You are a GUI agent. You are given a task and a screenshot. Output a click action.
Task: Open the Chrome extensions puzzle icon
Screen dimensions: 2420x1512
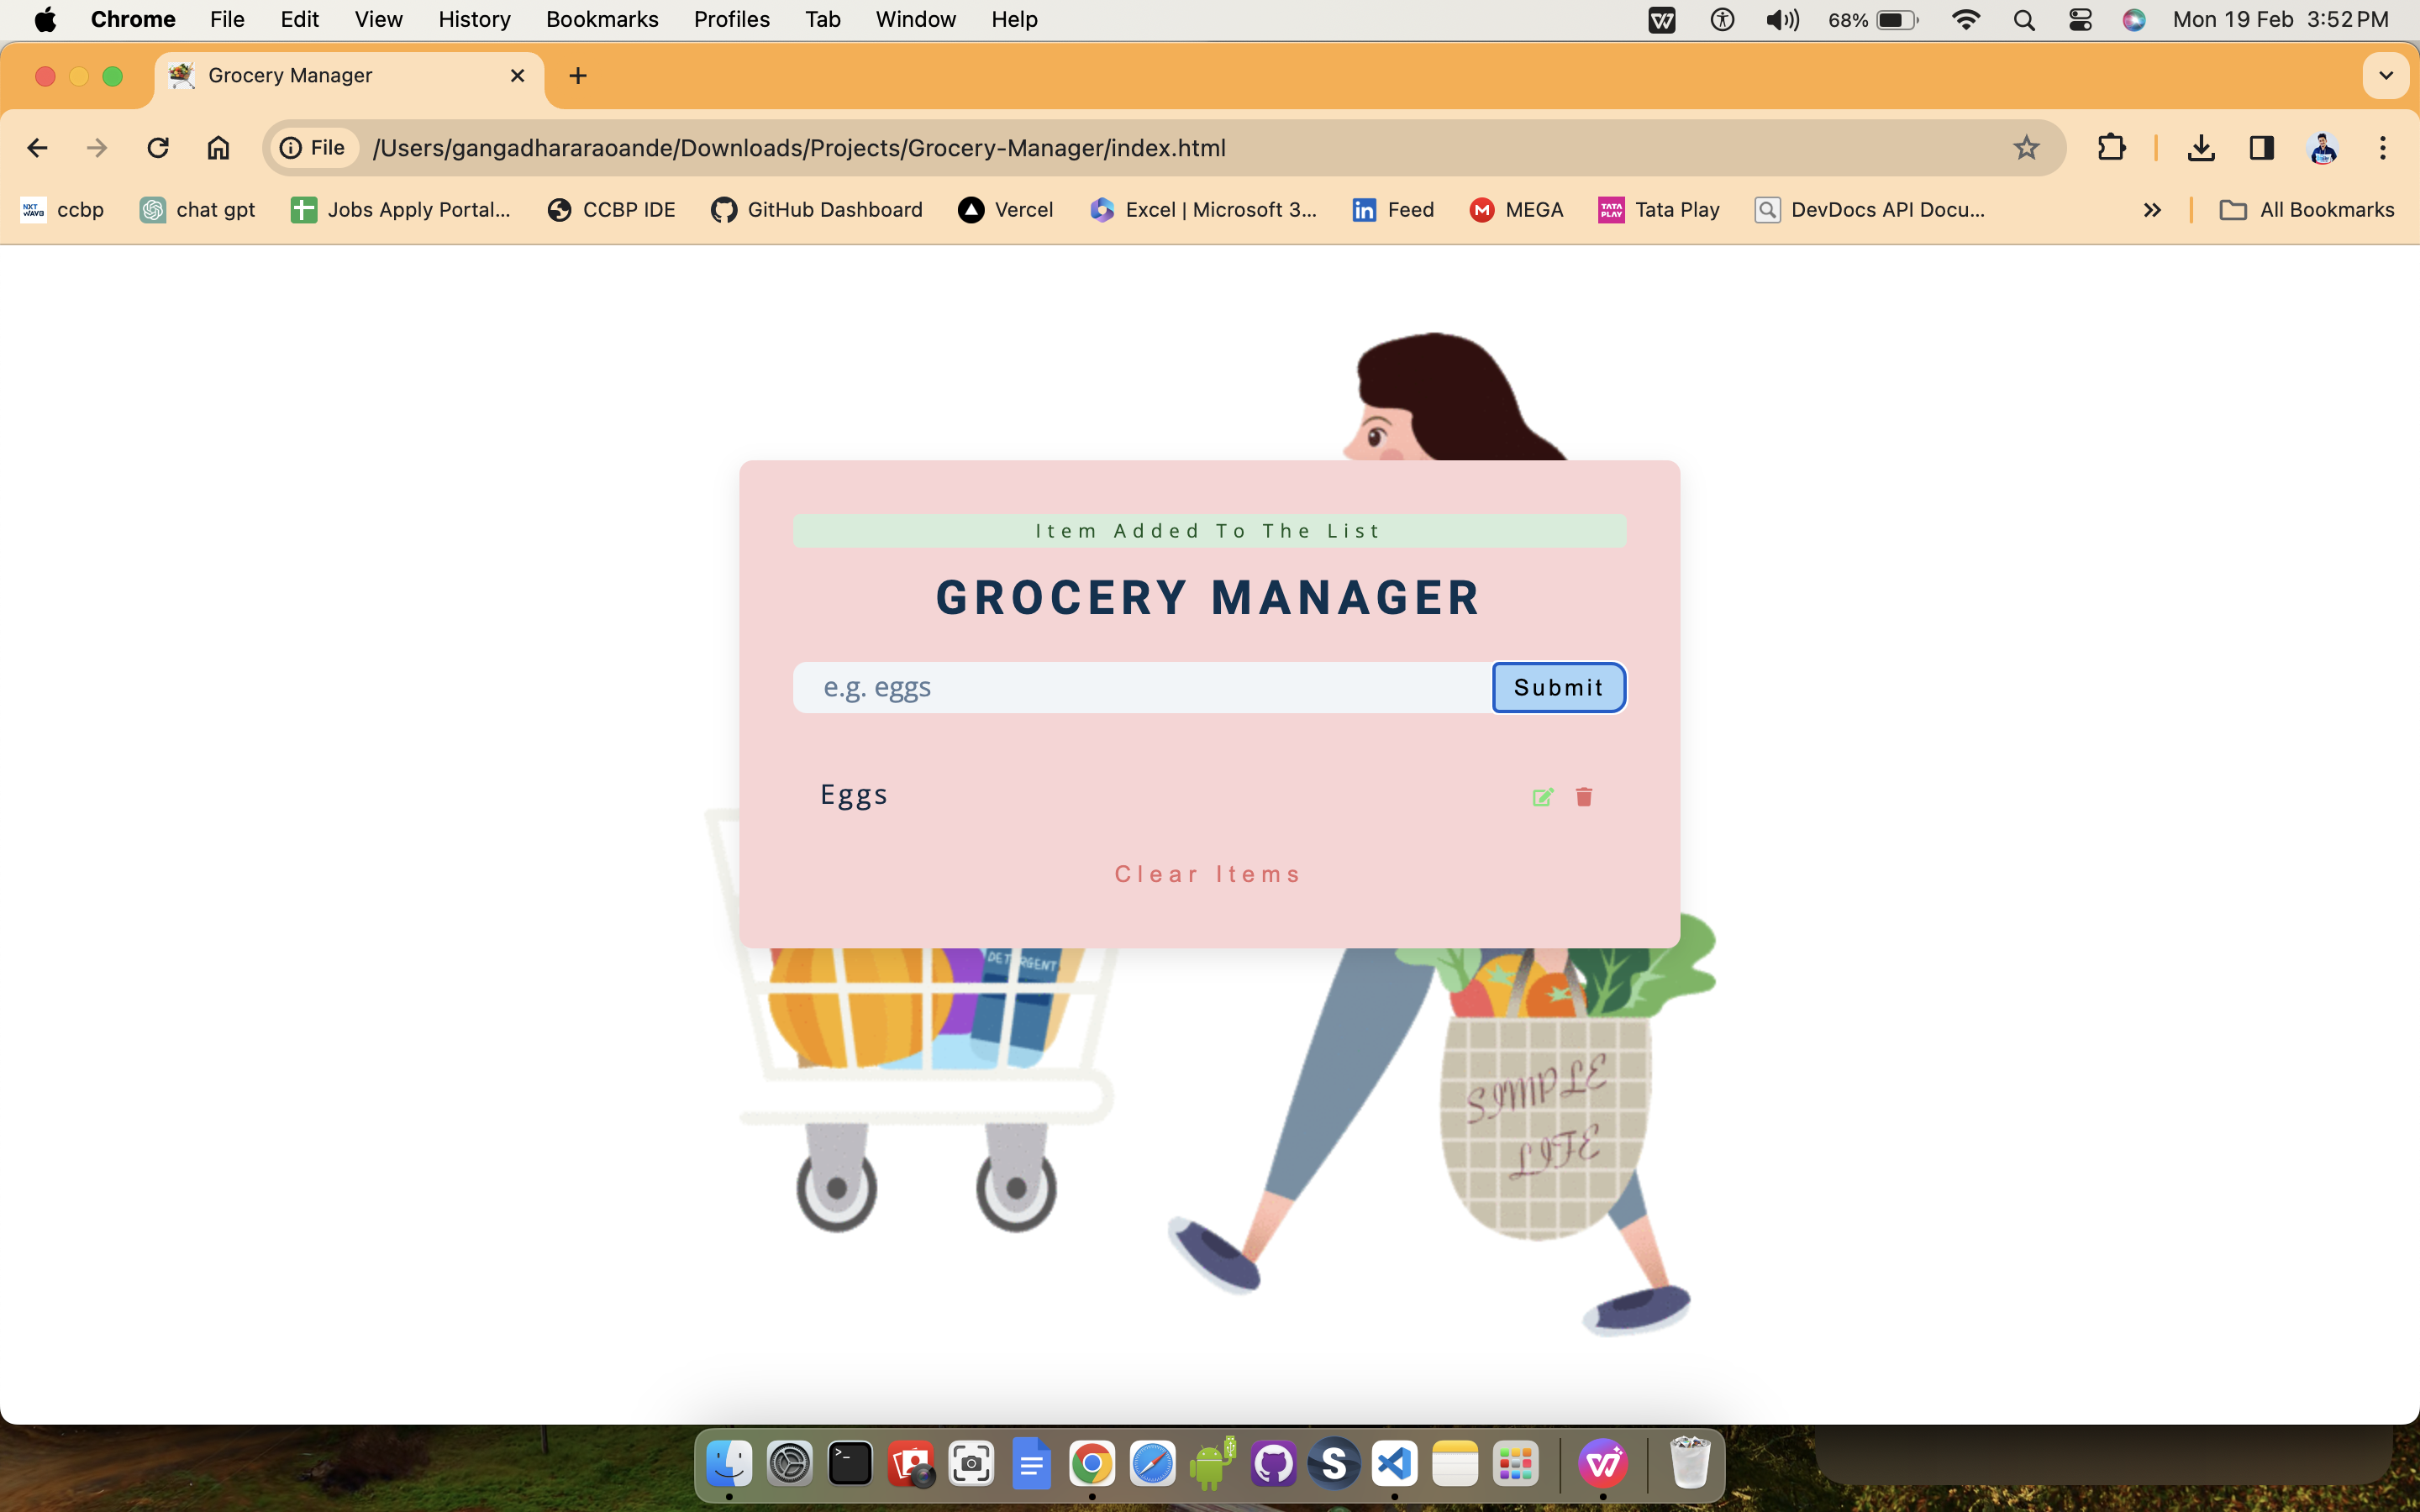tap(2111, 148)
